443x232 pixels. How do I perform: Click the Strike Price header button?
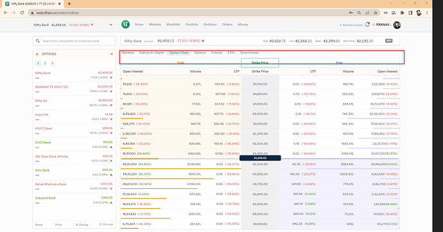tap(260, 63)
